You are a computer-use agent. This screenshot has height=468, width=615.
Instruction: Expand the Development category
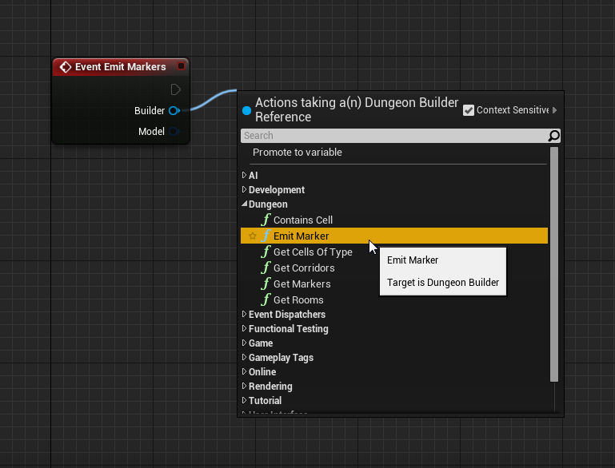(244, 189)
